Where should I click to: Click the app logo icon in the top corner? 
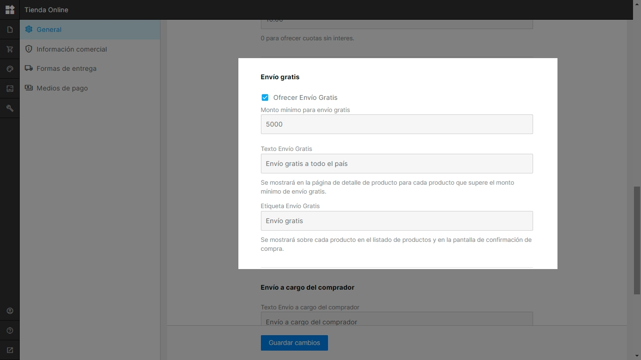10,9
